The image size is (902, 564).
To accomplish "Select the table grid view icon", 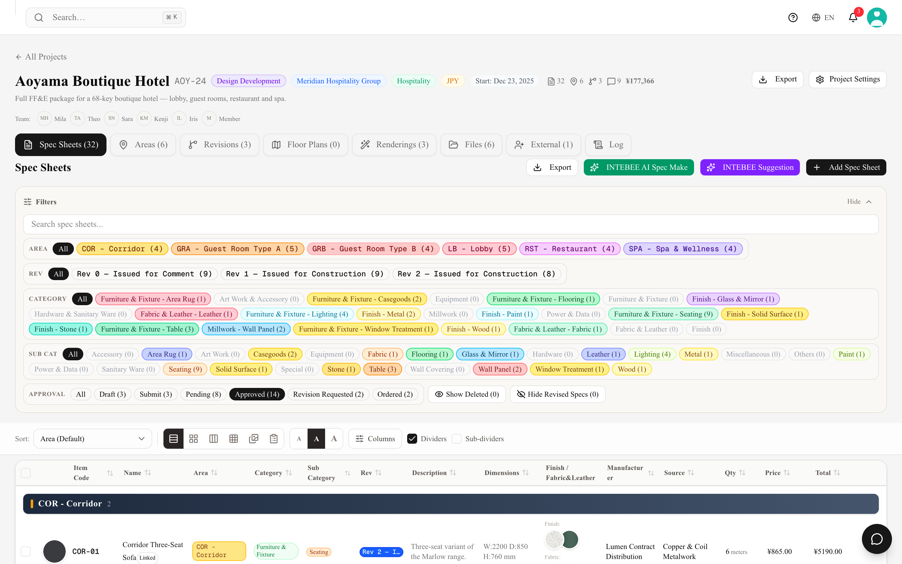I will click(x=234, y=439).
